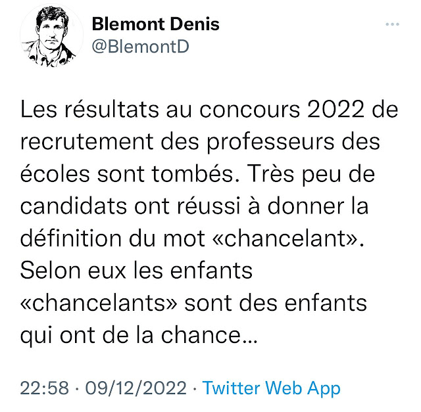Click the @BlemontD handle
Image resolution: width=421 pixels, height=412 pixels.
[136, 49]
